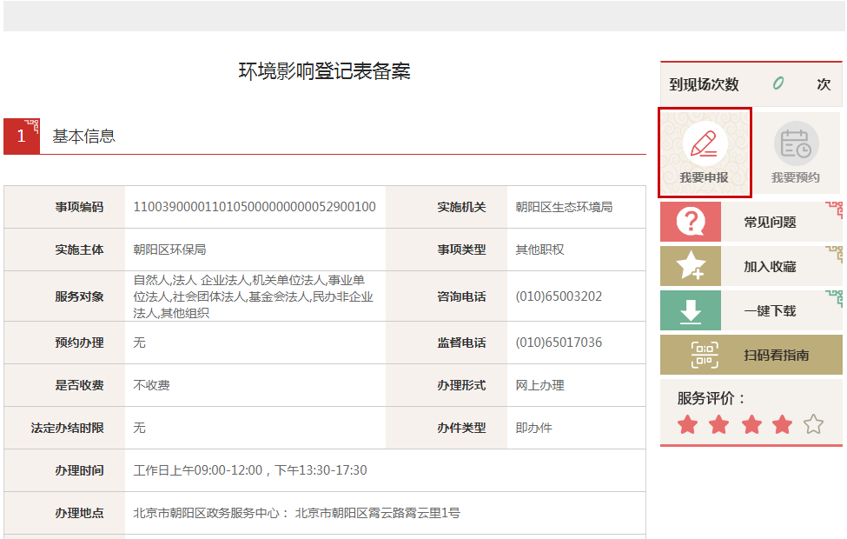Click the 常见问题 text button
This screenshot has height=539, width=847.
click(770, 222)
